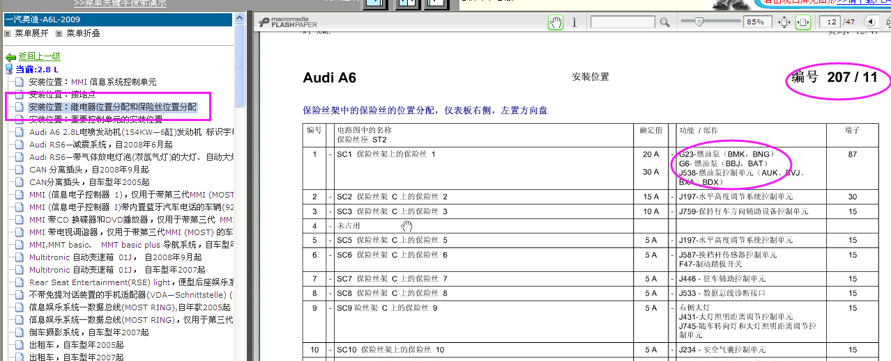The height and width of the screenshot is (361, 891).
Task: Click document icon beside 安装位置：接地点
Action: coord(20,95)
